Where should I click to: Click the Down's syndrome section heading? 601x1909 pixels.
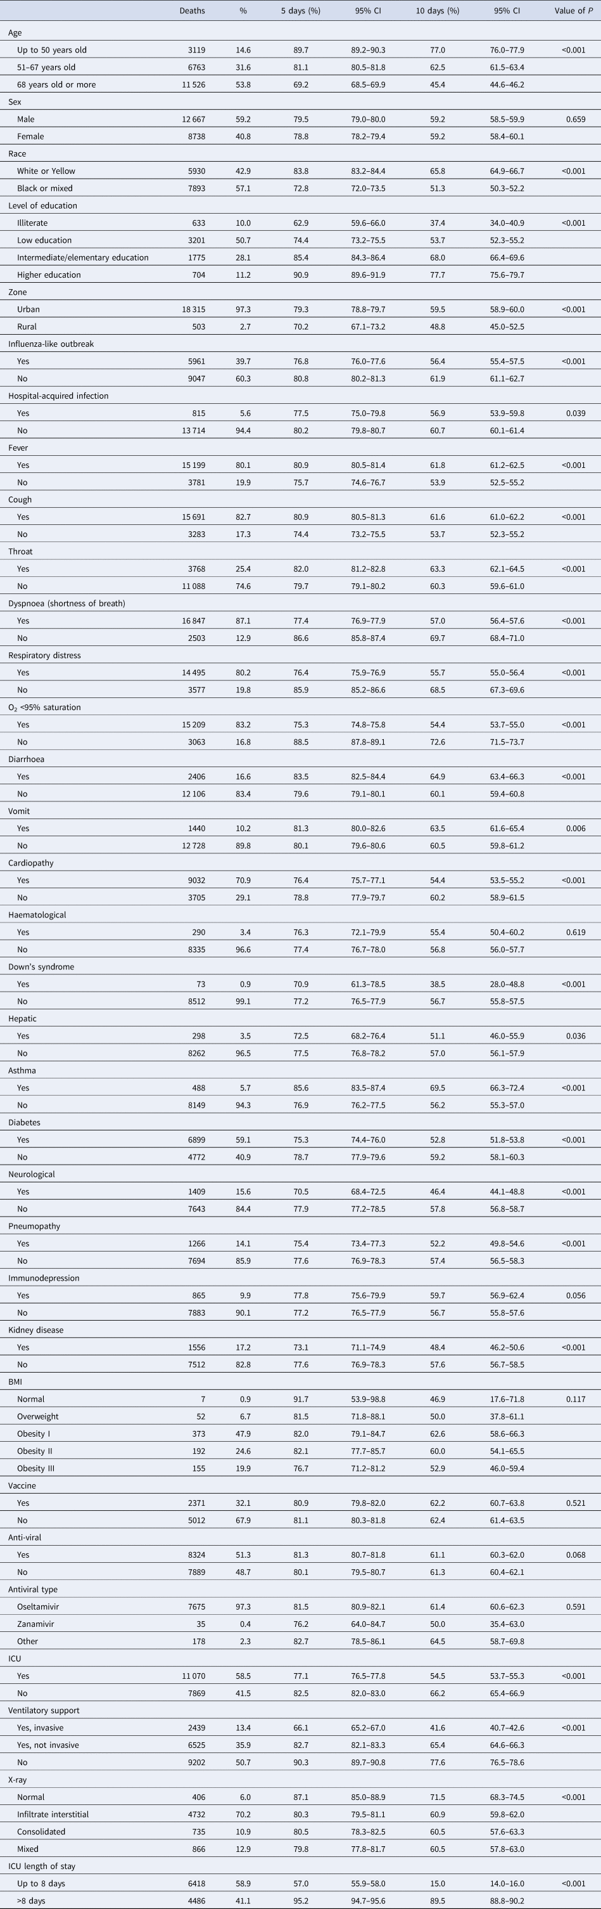click(41, 967)
